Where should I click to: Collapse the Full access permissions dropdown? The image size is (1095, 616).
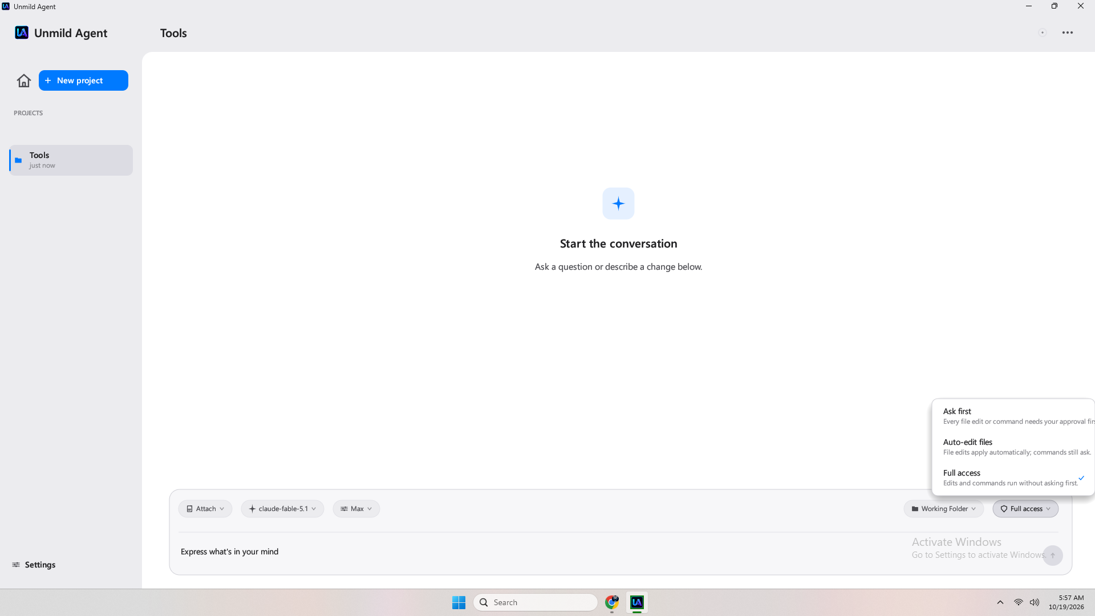tap(1025, 509)
